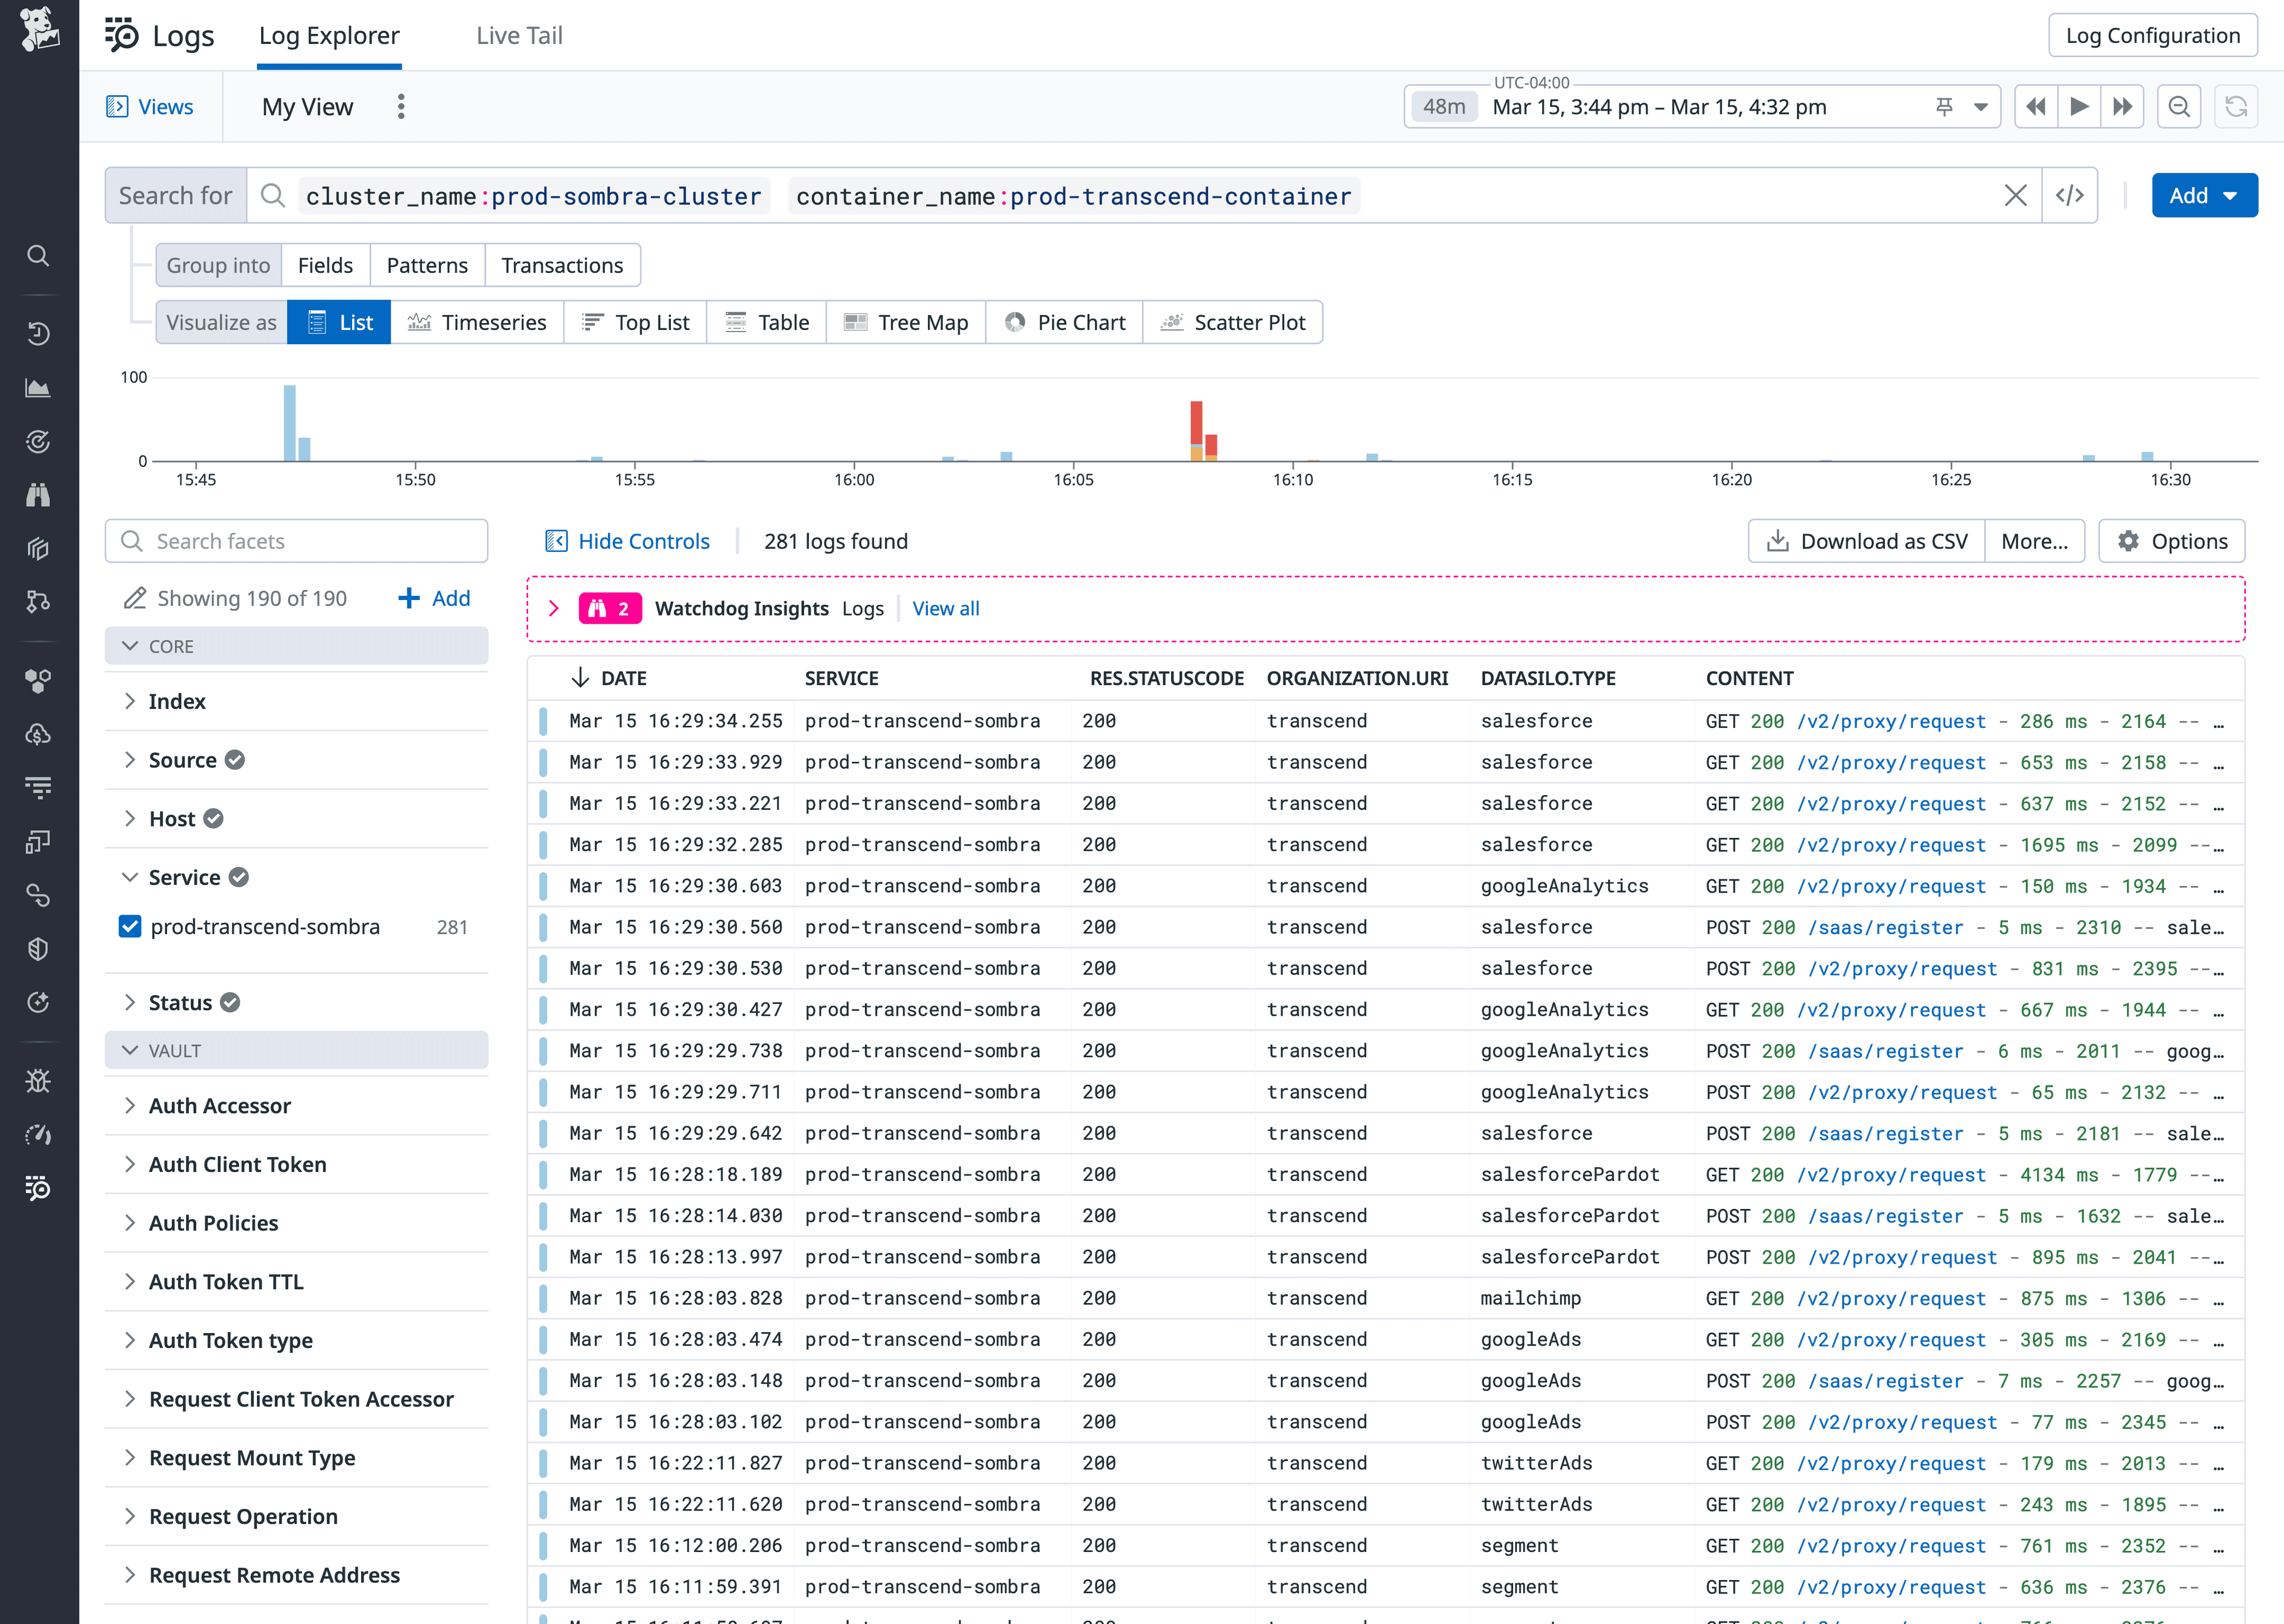Switch to the Live Tail tab

click(519, 36)
